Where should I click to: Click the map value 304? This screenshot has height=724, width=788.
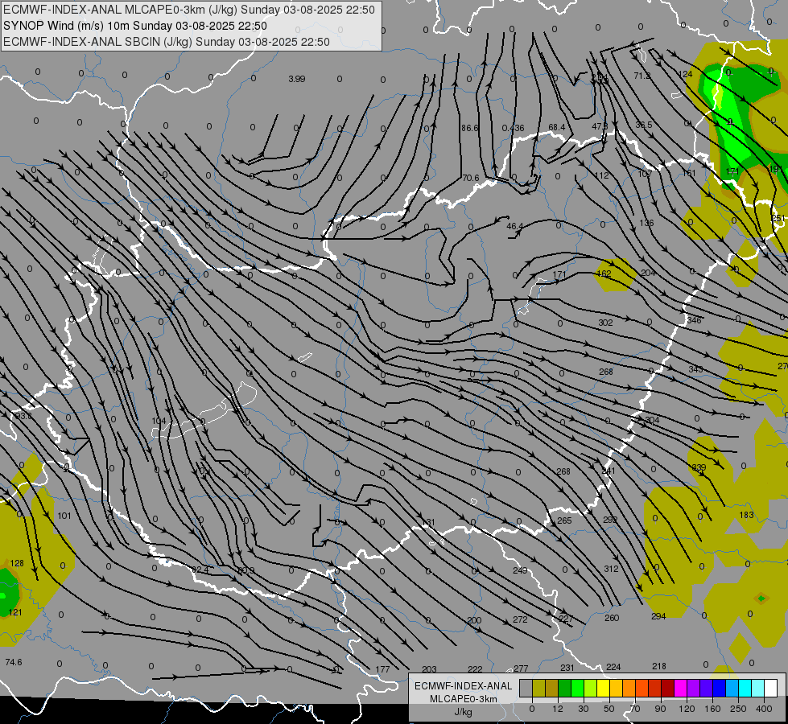coord(652,420)
